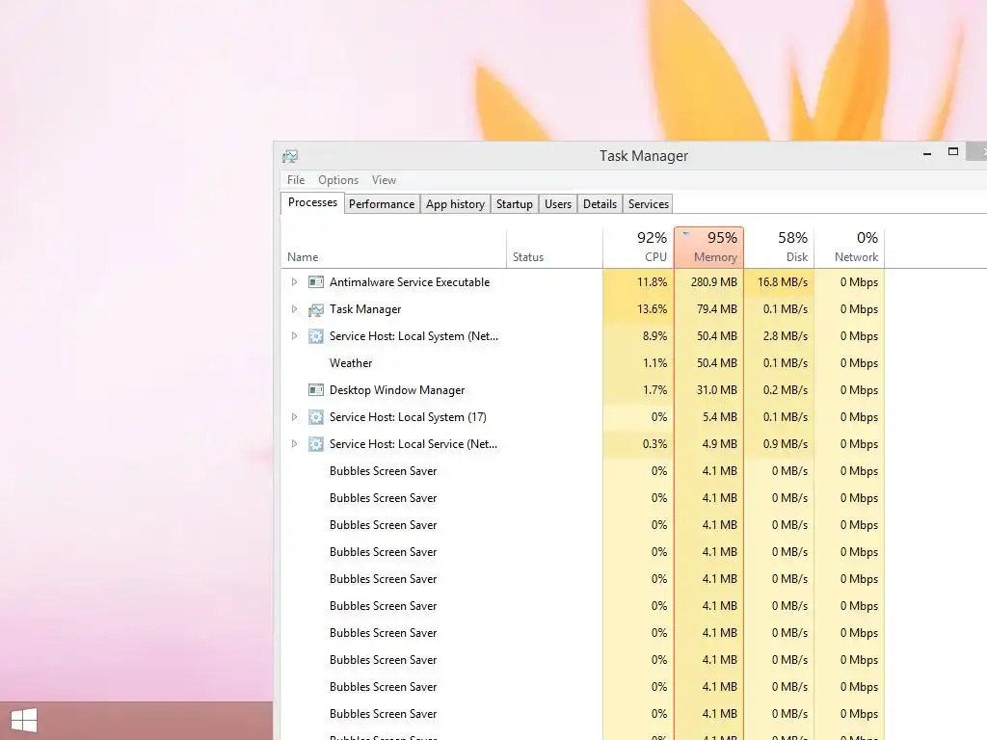Screen dimensions: 987x740
Task: Click the 0.9 MB/s disk value
Action: pos(786,443)
